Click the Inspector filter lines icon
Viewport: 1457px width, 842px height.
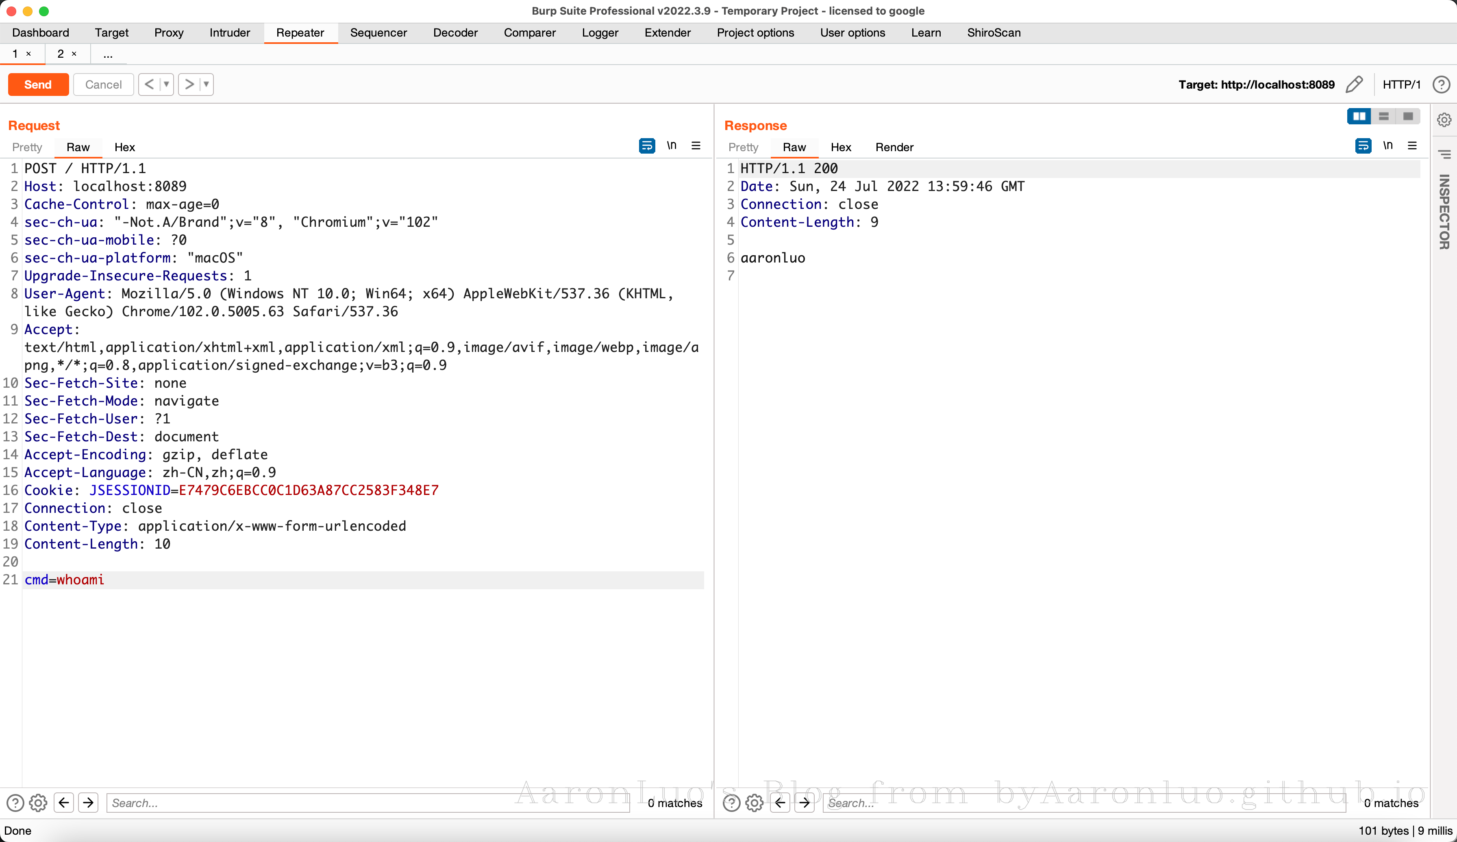pyautogui.click(x=1444, y=154)
